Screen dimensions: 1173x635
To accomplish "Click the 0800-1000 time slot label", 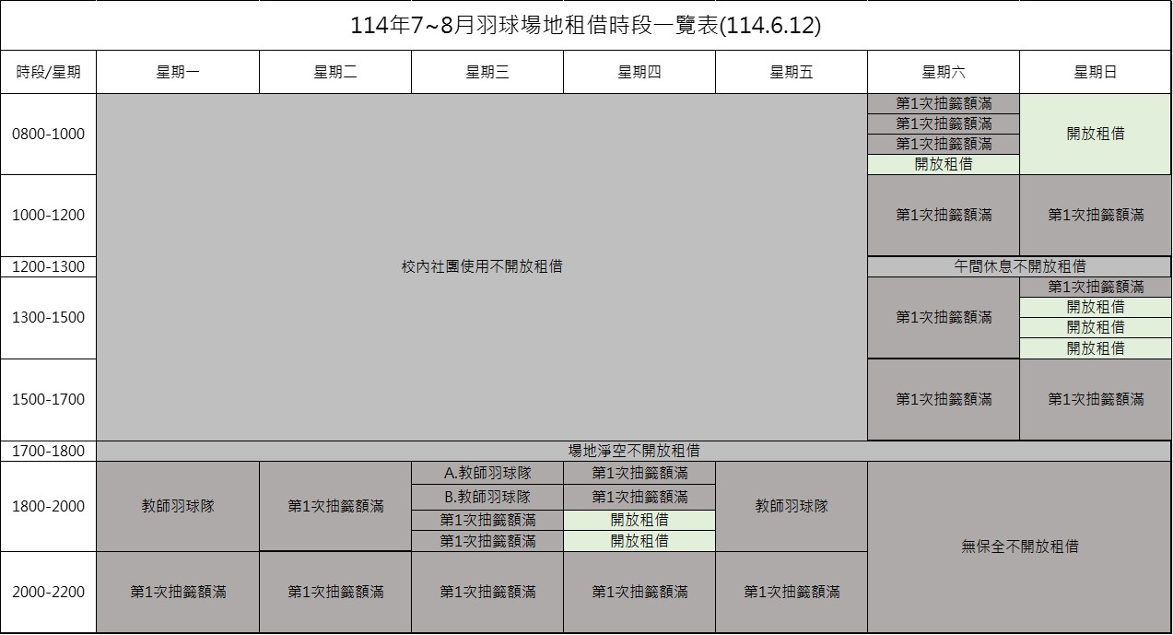I will 48,135.
